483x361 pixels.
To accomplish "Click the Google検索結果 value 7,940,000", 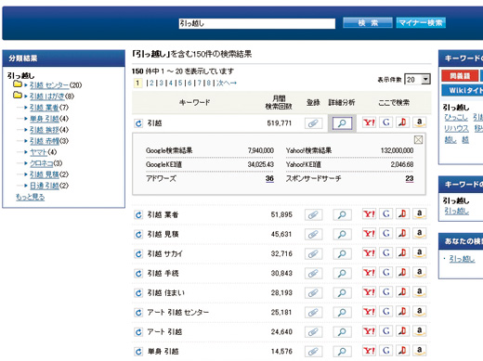I will (261, 150).
